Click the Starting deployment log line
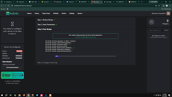Screen dimensions: 172x97 click(60, 41)
